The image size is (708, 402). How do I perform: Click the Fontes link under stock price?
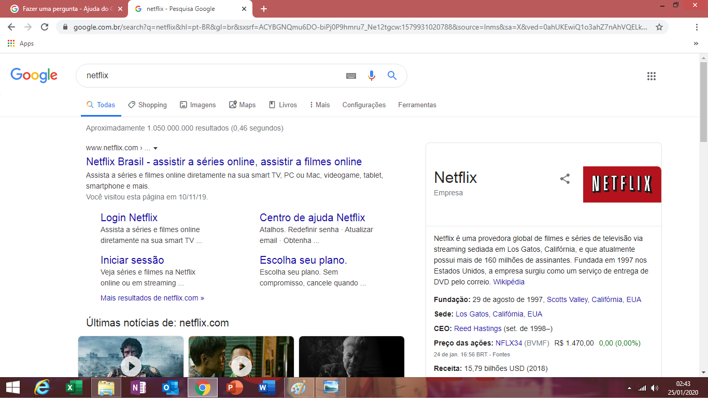[x=501, y=354]
